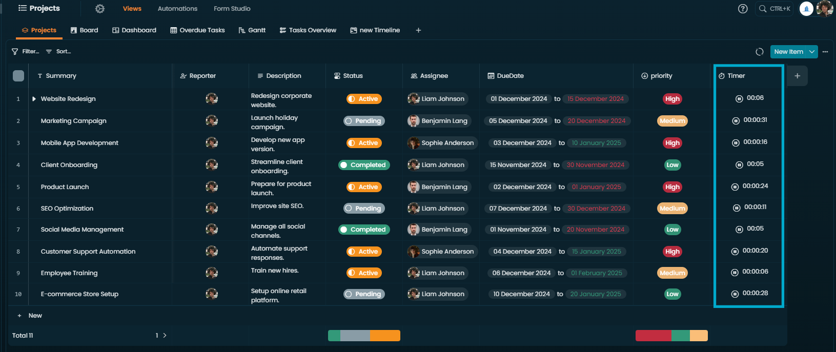Open the Filter control

pyautogui.click(x=26, y=51)
